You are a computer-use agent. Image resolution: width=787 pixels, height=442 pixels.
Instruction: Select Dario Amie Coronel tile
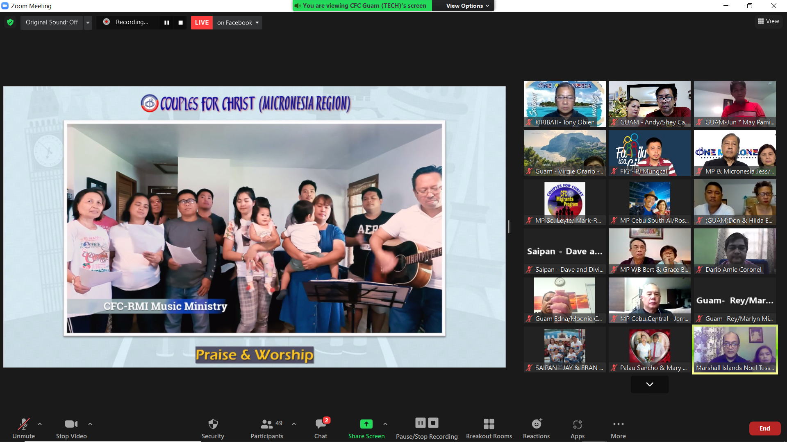(x=735, y=251)
